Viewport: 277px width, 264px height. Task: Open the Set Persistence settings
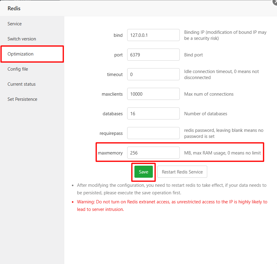click(22, 99)
